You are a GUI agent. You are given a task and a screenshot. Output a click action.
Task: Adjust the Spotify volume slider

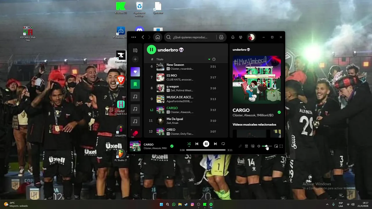click(267, 146)
